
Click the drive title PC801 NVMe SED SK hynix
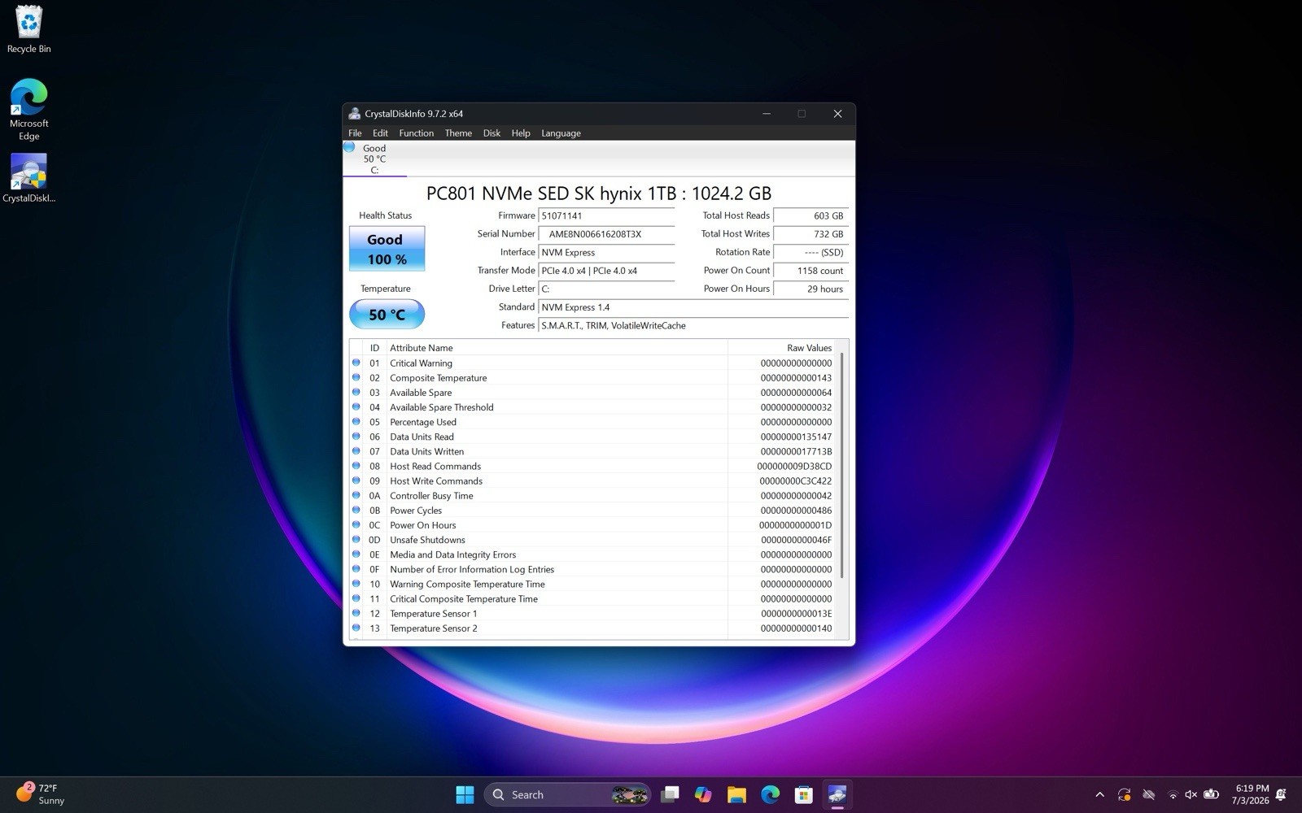coord(599,193)
